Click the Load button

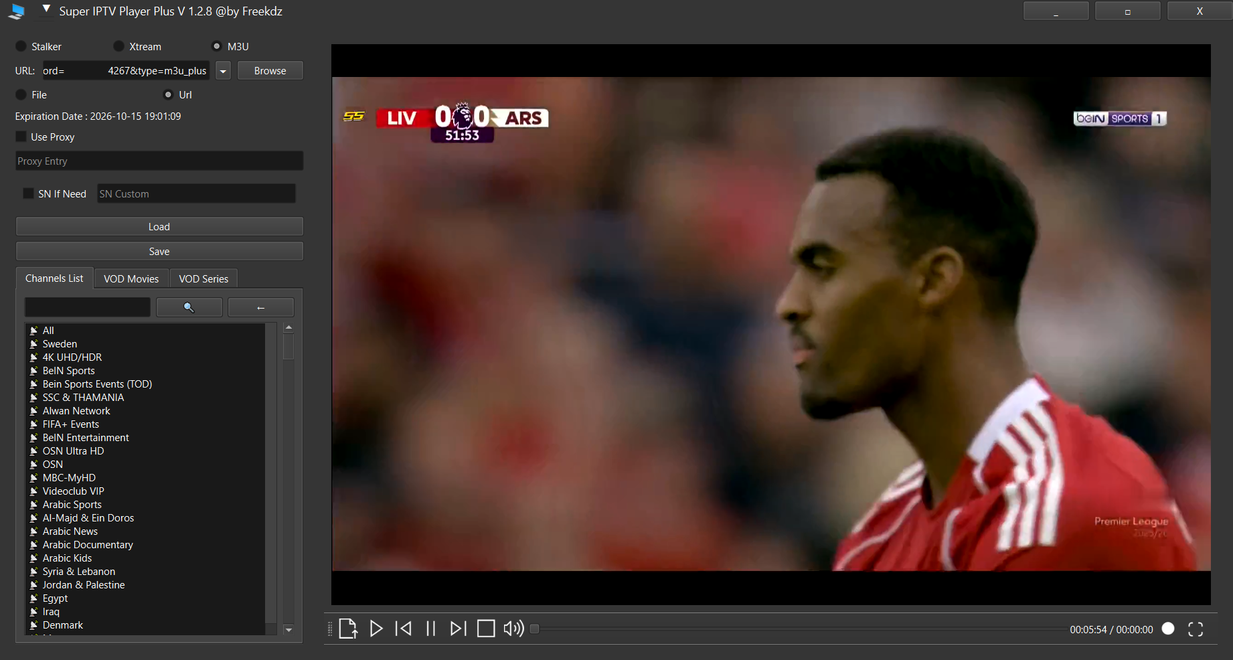pyautogui.click(x=159, y=227)
